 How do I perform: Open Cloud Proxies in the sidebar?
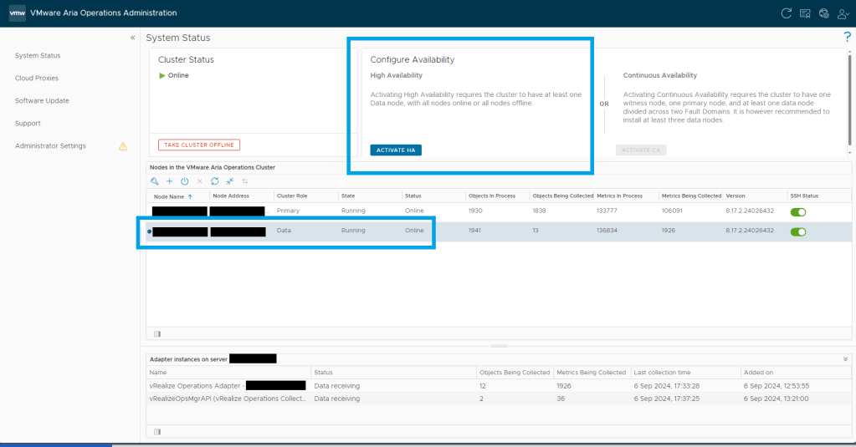37,78
